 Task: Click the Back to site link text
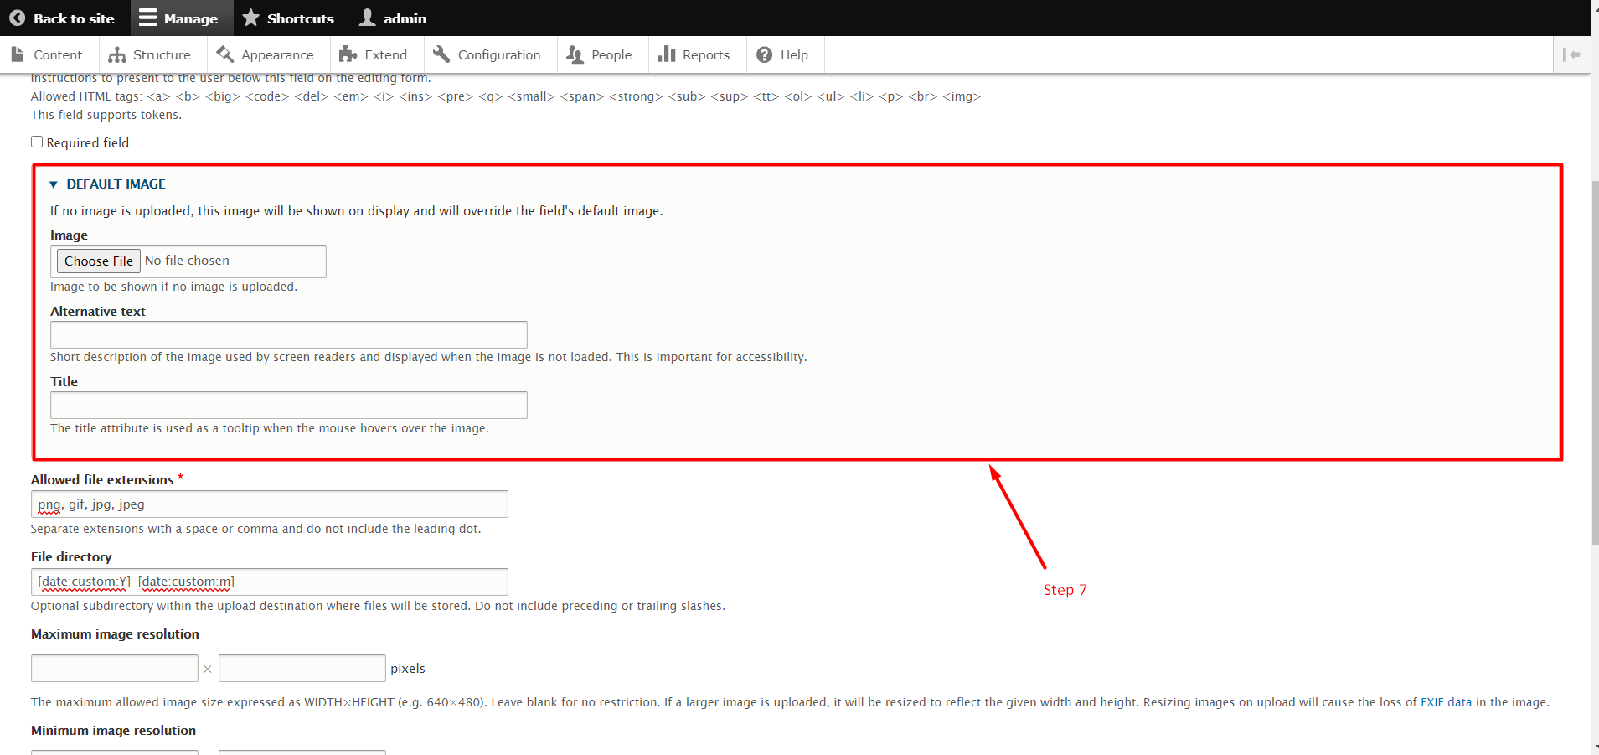point(74,18)
